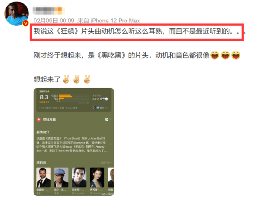Click the blurred username link
253x198 pixels.
(x=49, y=11)
